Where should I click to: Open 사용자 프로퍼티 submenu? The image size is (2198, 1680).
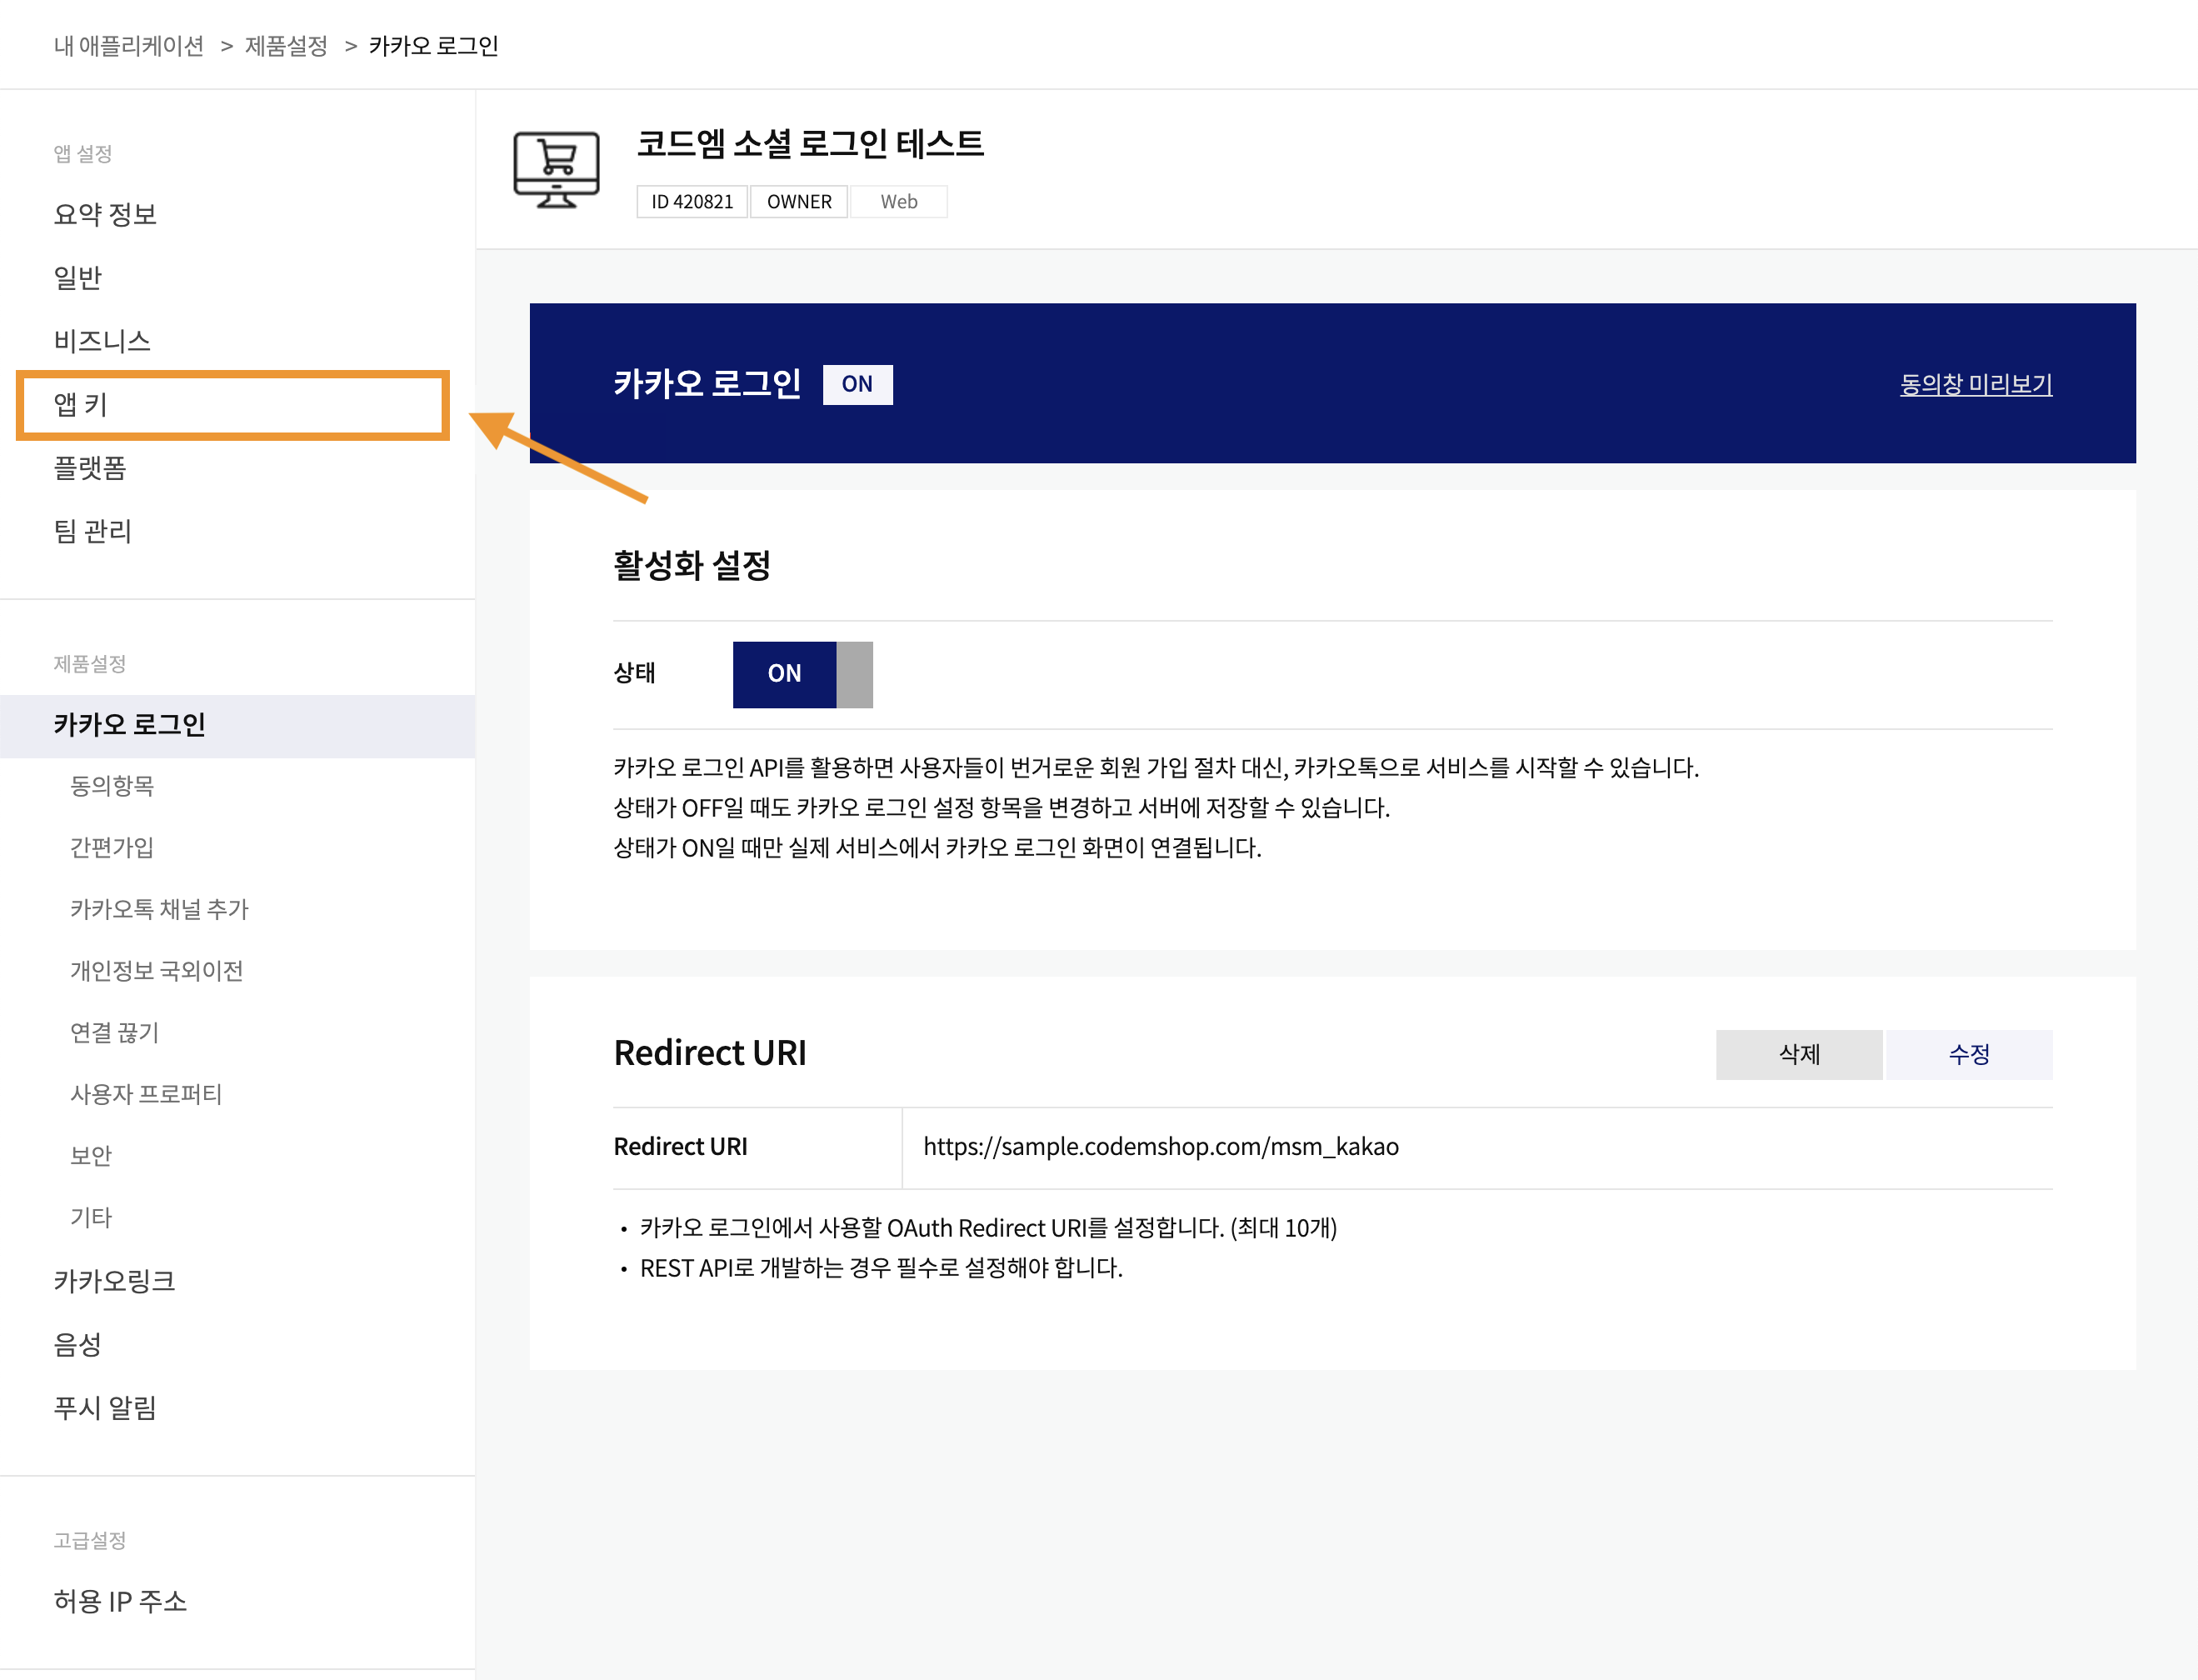[x=146, y=1094]
